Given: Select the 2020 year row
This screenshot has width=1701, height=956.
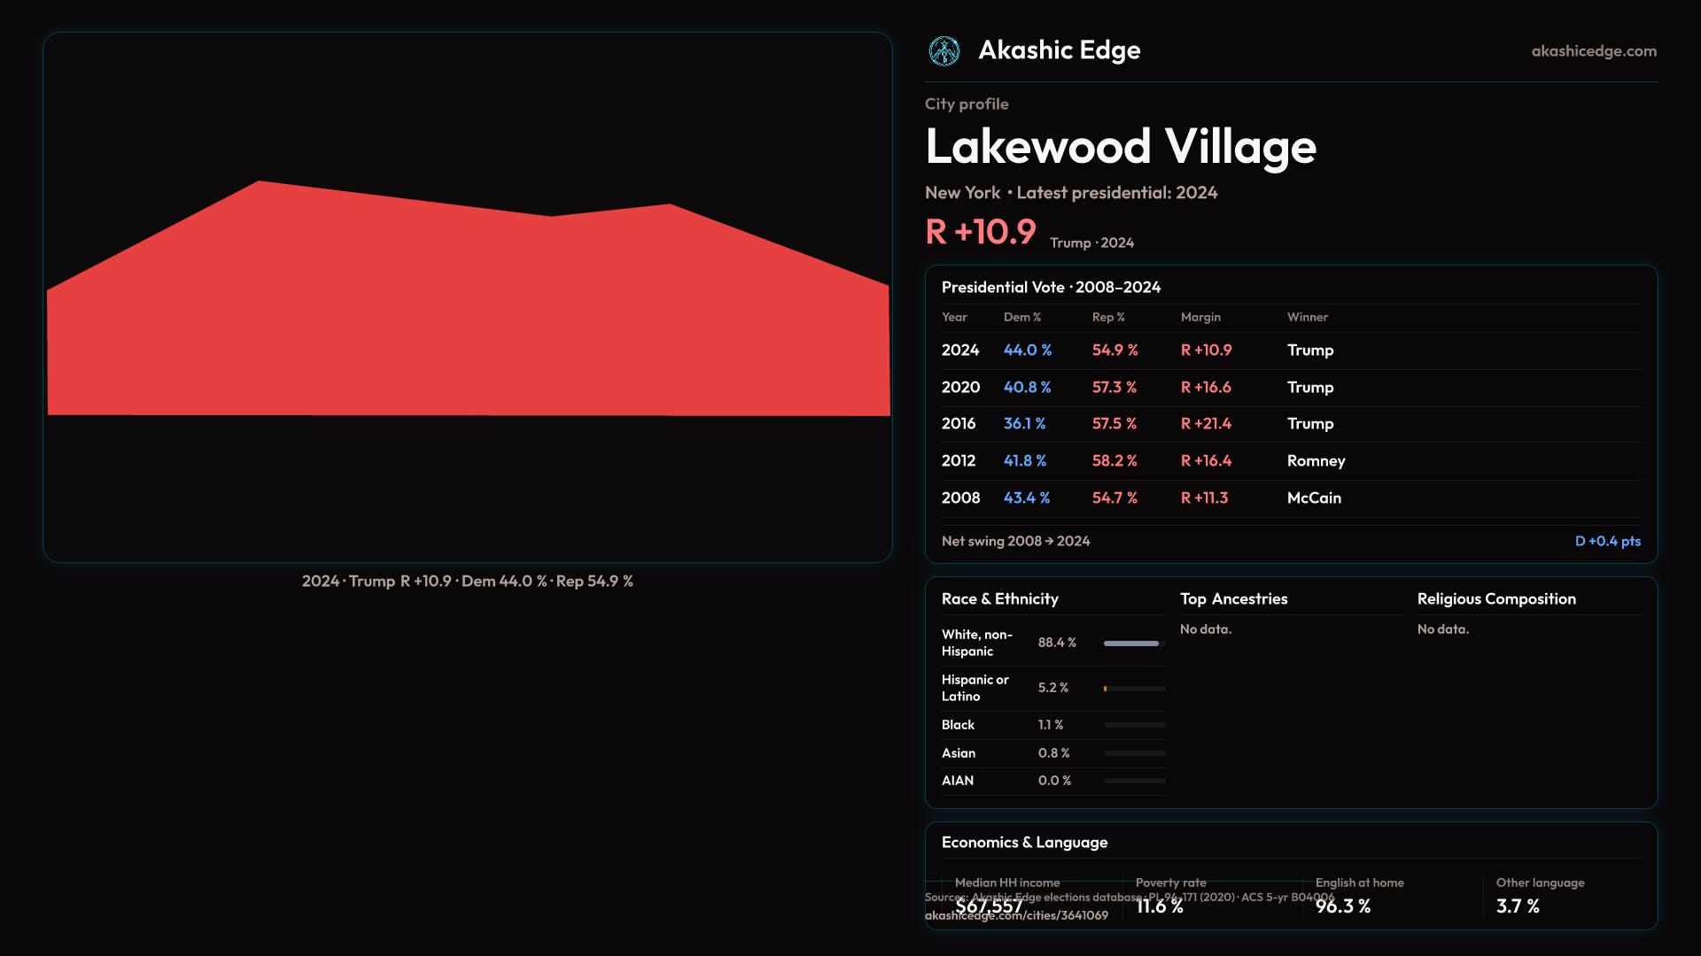Looking at the screenshot, I should [960, 388].
